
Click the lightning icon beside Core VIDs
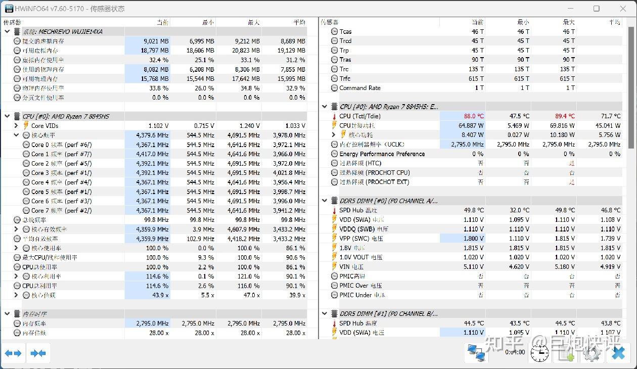(x=26, y=125)
